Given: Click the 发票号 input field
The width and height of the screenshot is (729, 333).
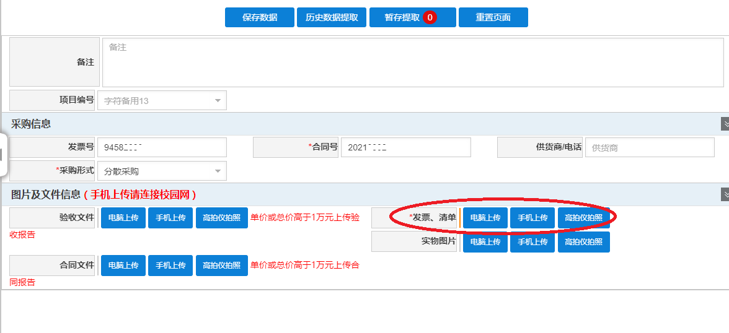Looking at the screenshot, I should [x=162, y=147].
